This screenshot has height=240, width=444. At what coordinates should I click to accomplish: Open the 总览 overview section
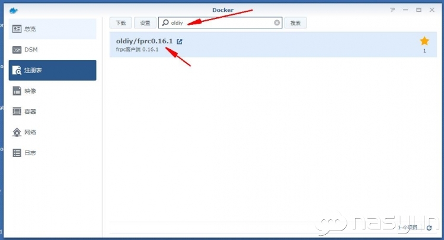point(52,29)
